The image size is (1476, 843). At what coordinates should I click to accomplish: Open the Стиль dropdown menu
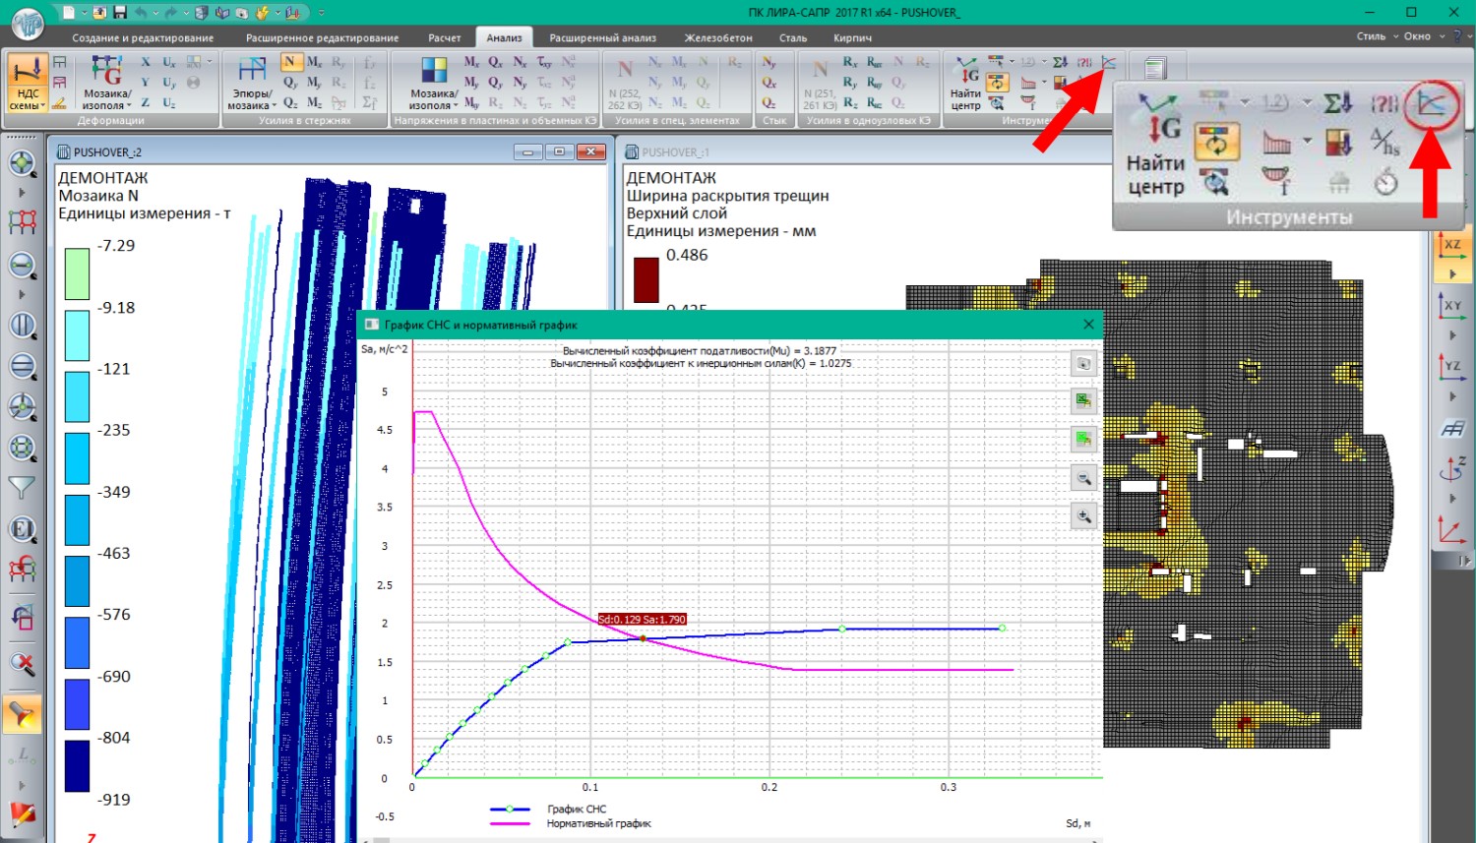pos(1376,36)
